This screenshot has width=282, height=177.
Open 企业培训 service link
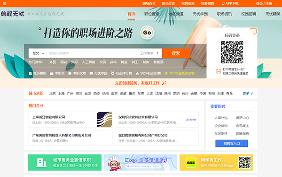(221, 126)
